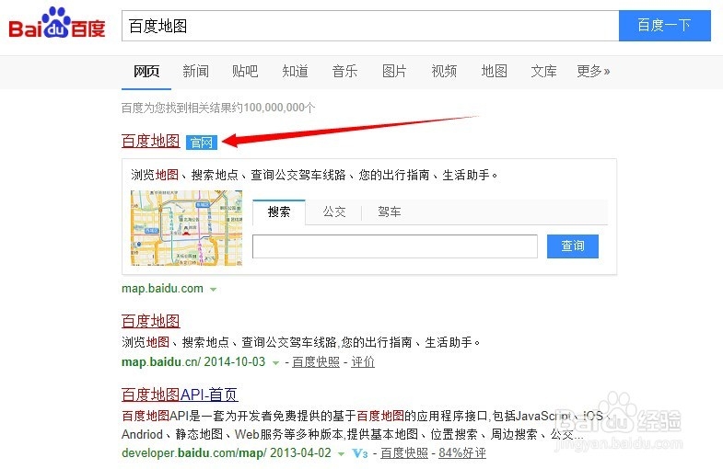The height and width of the screenshot is (469, 723).
Task: Switch to the 地图 tab
Action: point(494,72)
